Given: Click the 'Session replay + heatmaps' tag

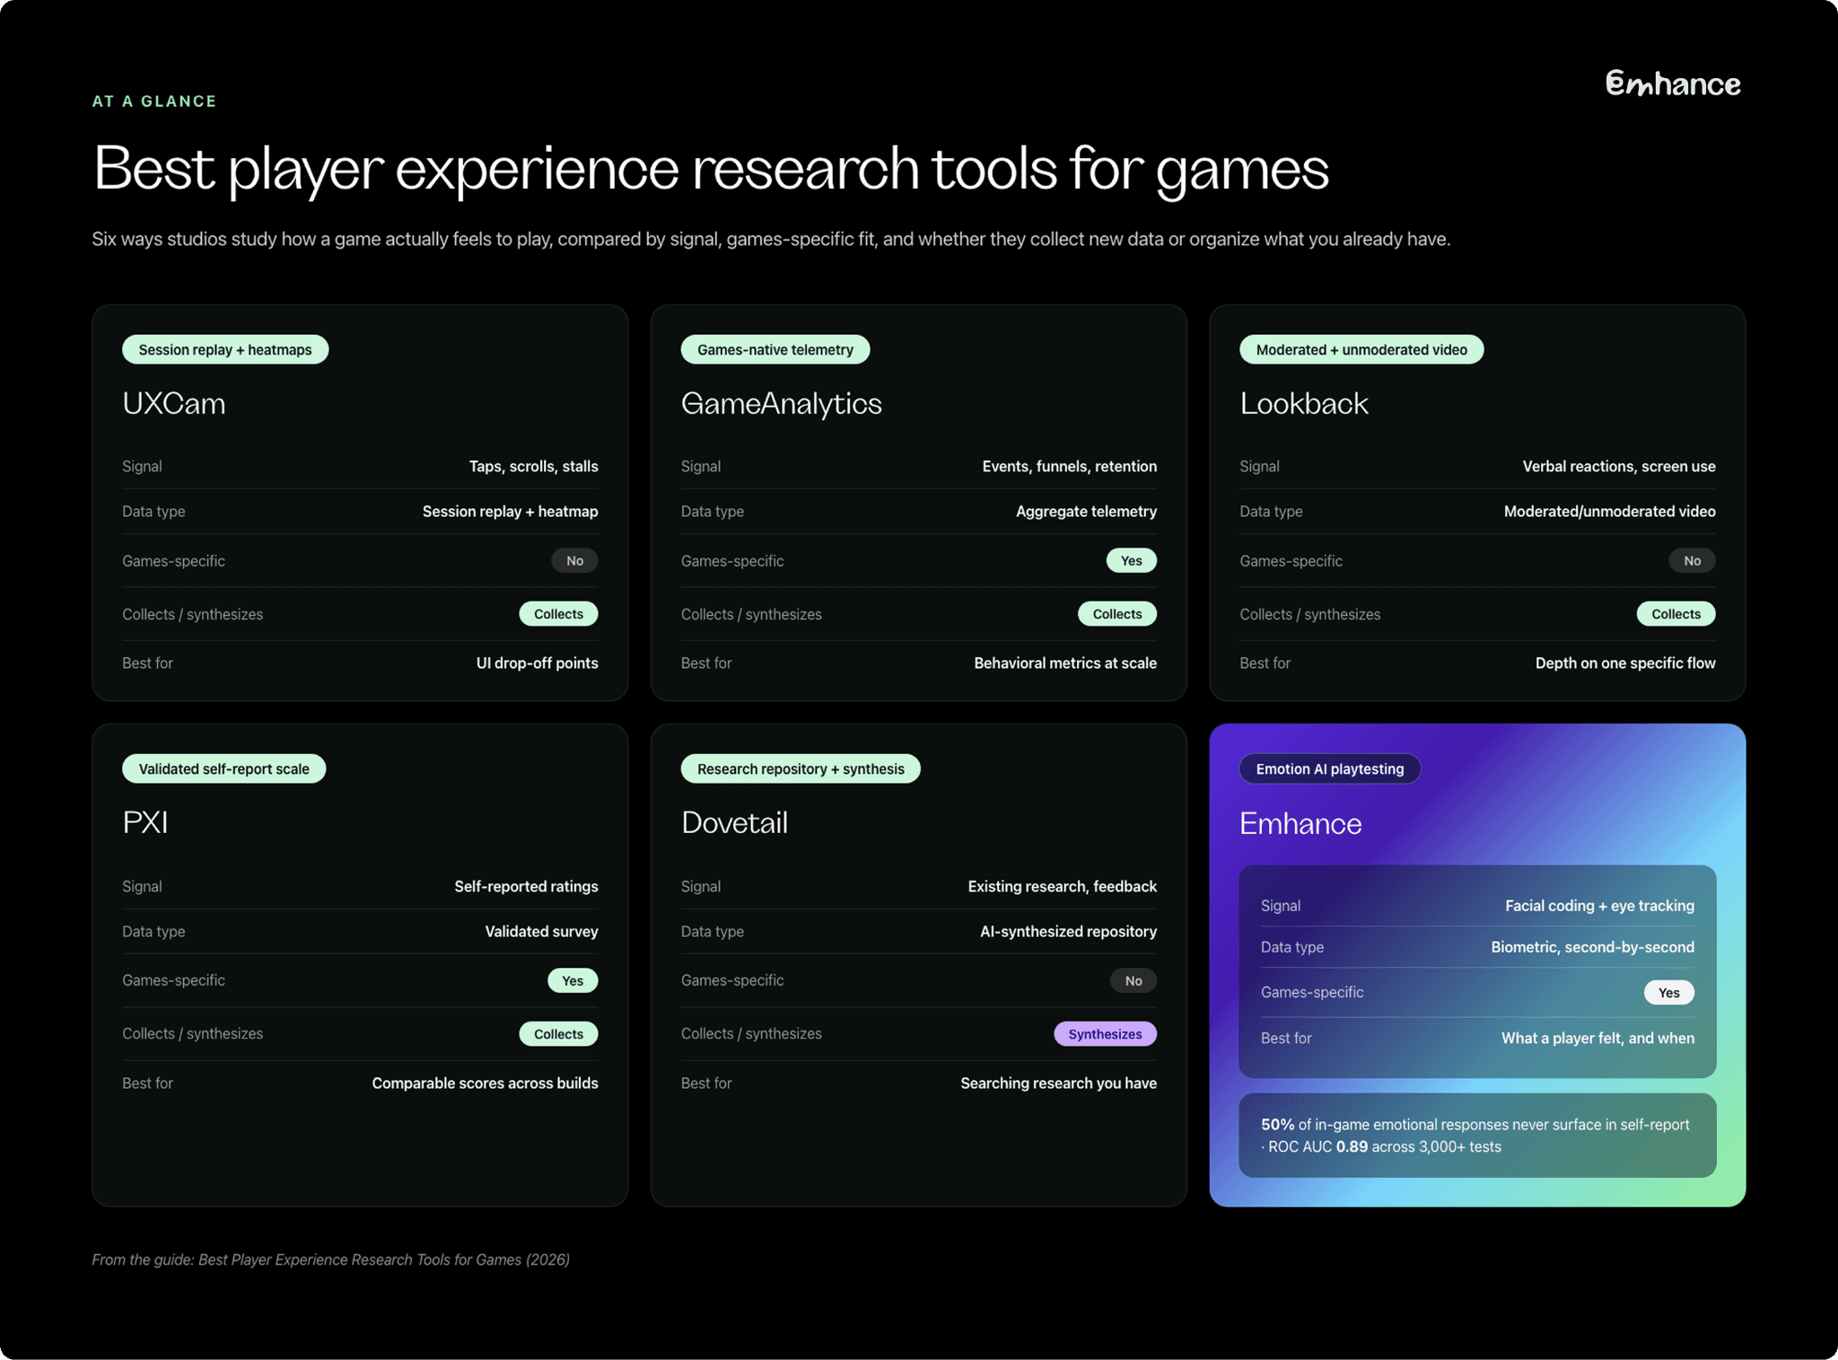Looking at the screenshot, I should [x=225, y=349].
